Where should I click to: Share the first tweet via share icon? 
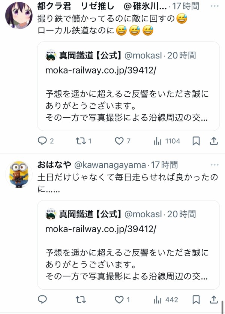pos(214,141)
